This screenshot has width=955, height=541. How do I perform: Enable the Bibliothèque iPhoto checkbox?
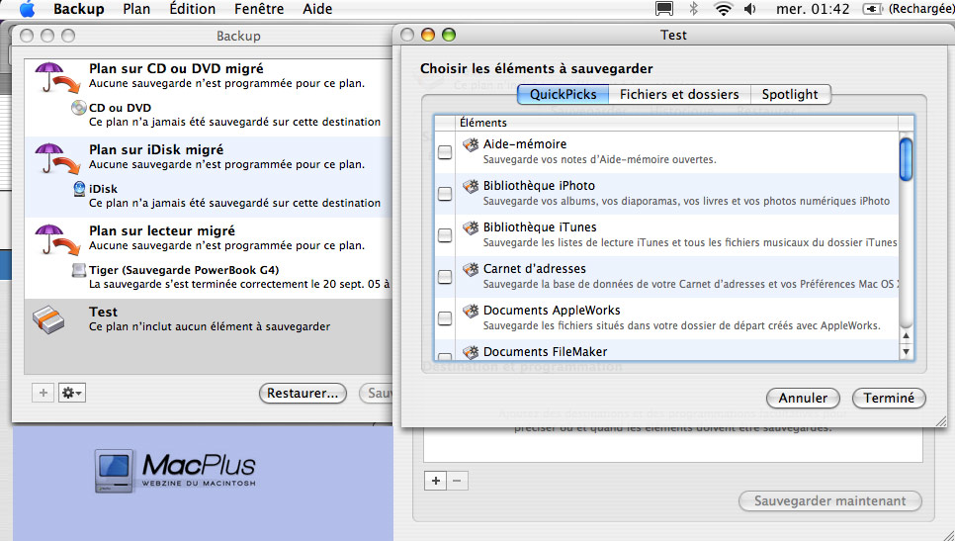click(x=445, y=193)
